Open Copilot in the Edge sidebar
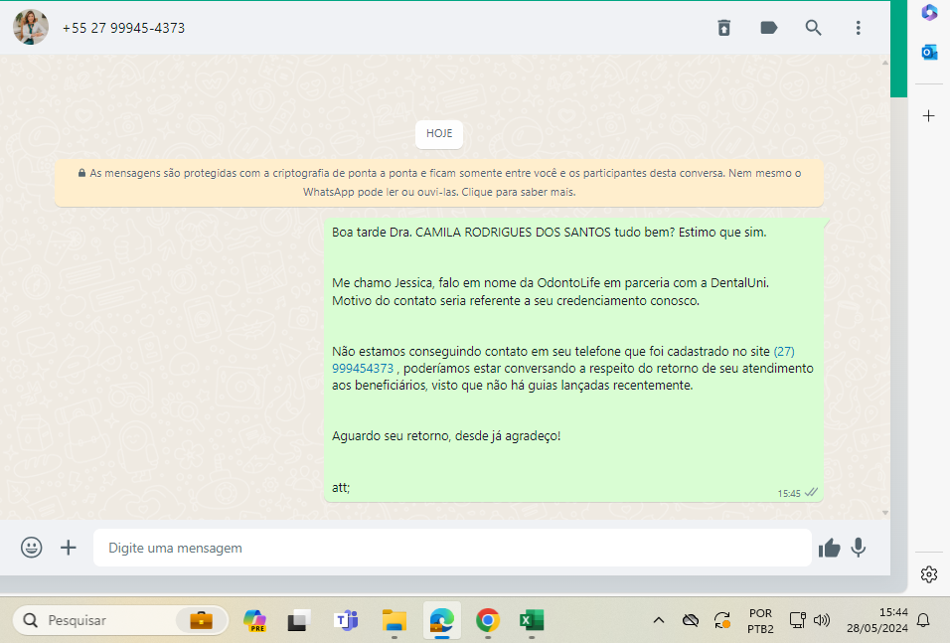 point(929,13)
